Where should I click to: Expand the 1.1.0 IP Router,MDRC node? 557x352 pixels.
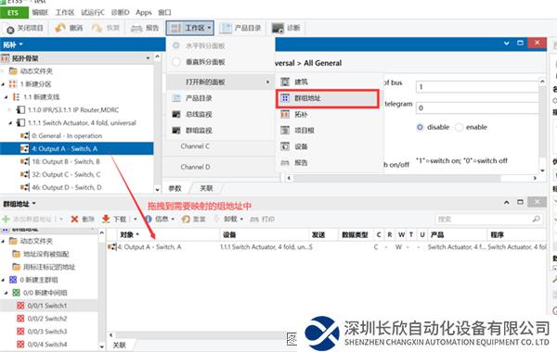tap(9, 110)
